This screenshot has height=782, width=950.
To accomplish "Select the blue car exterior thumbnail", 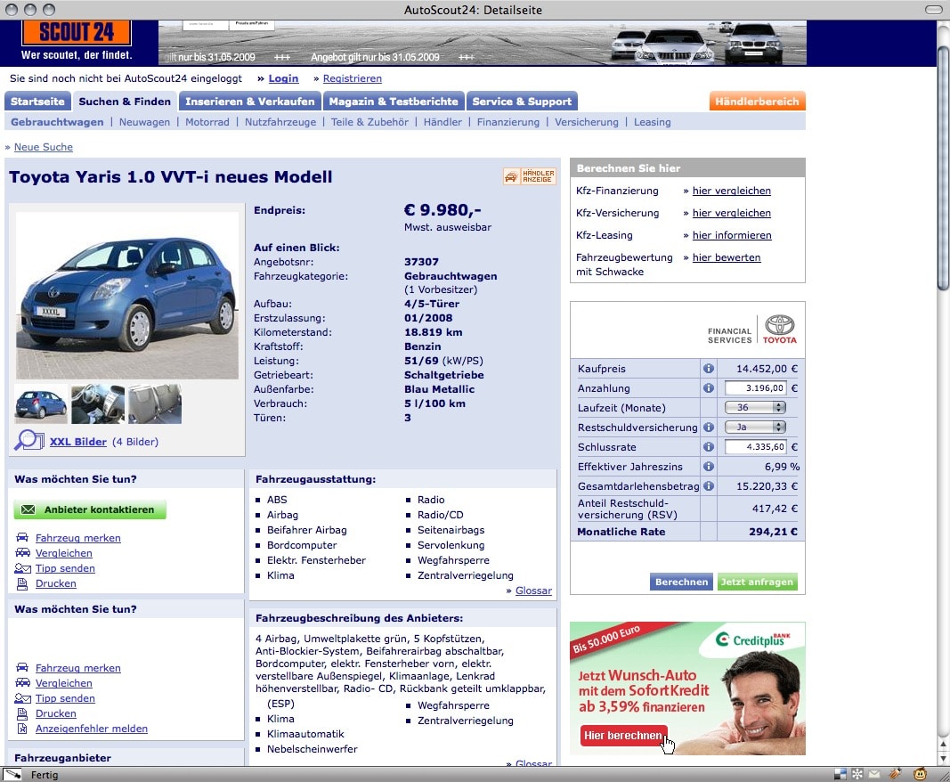I will click(41, 403).
